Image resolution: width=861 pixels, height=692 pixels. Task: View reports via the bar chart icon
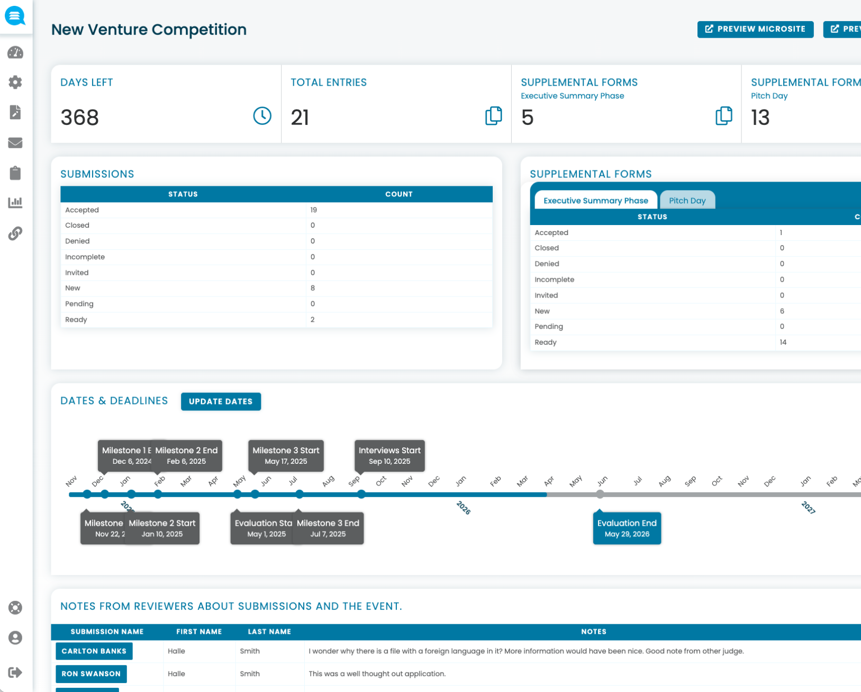point(15,202)
